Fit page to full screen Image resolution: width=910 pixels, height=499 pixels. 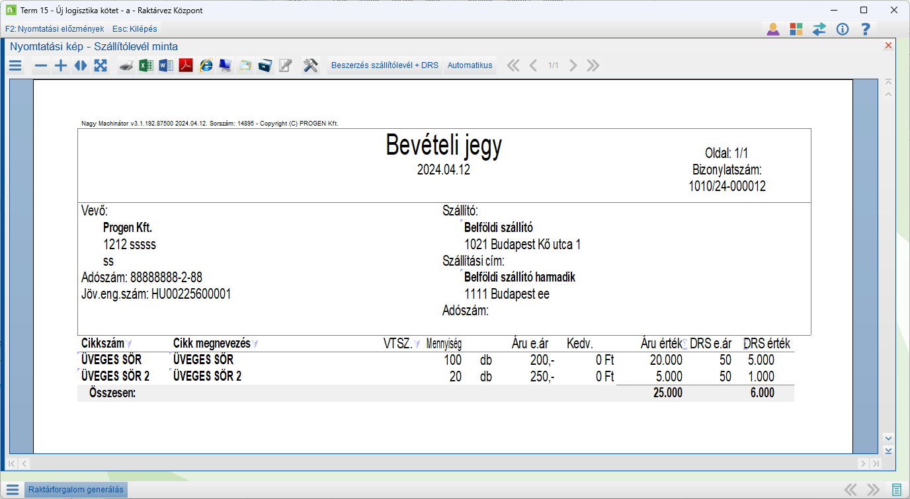tap(101, 65)
